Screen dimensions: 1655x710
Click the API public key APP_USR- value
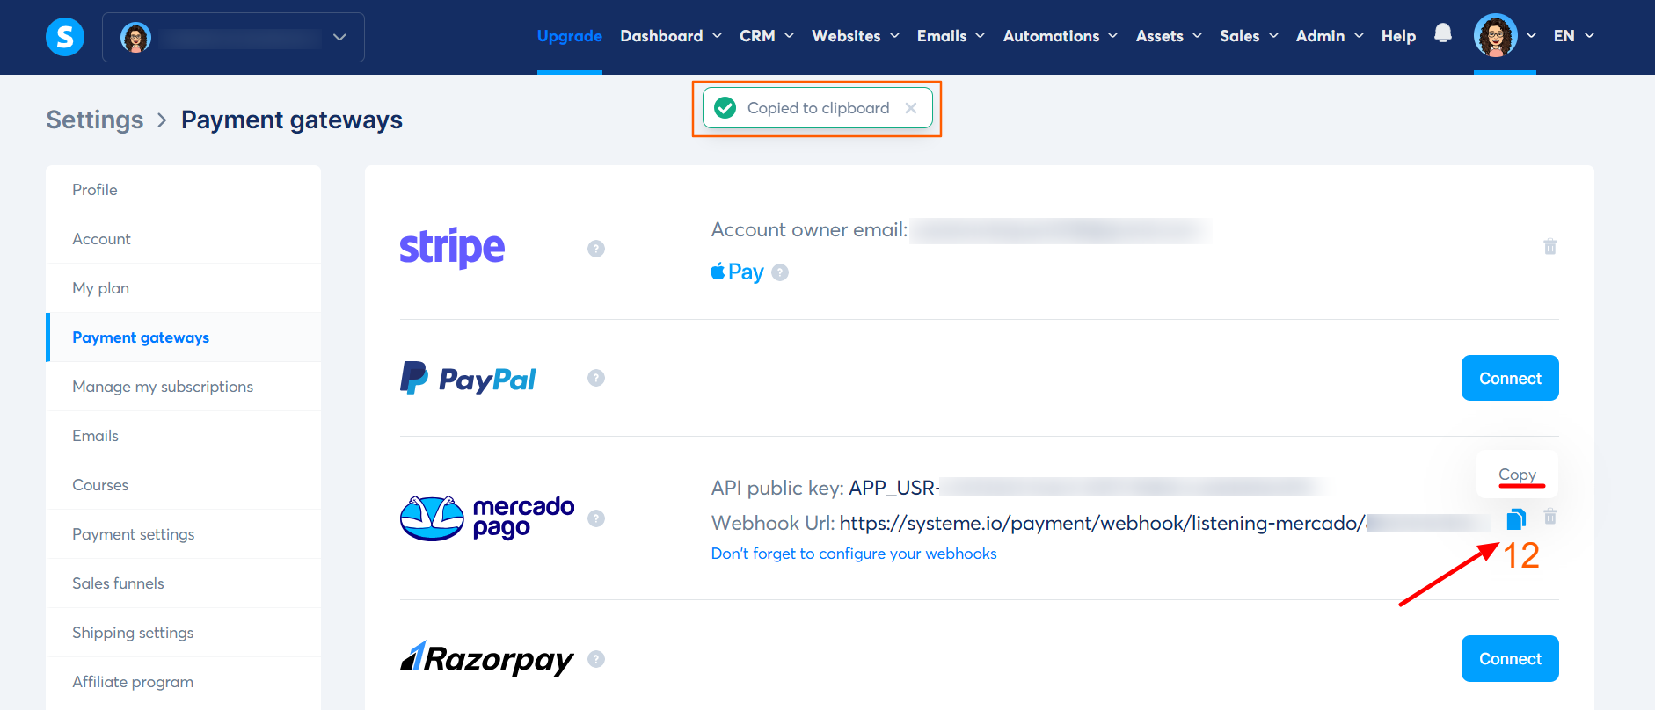[x=894, y=488]
